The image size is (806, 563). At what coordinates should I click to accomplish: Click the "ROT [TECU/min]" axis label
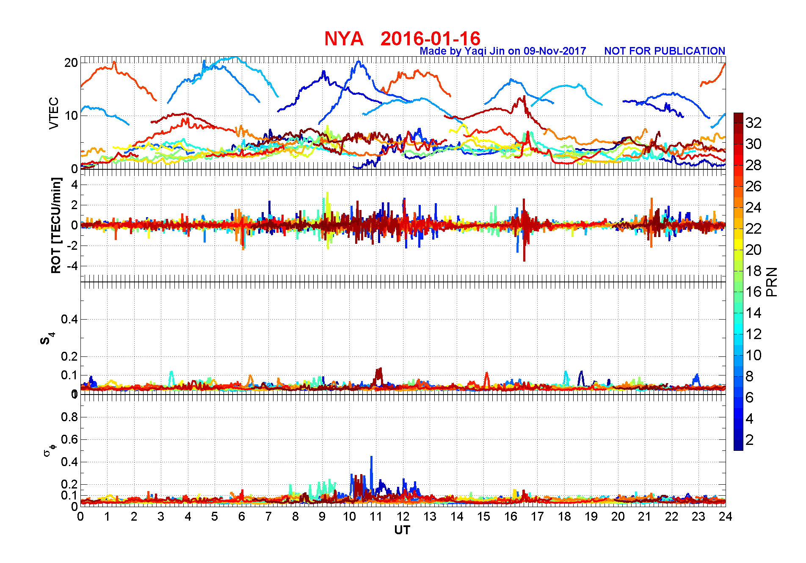pyautogui.click(x=56, y=225)
